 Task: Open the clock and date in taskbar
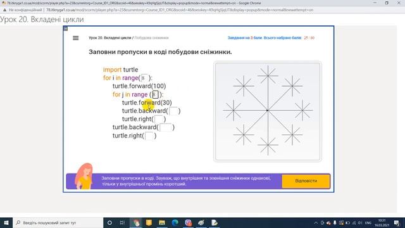382,222
